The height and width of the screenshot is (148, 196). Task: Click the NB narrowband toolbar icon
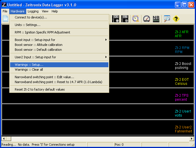pos(156,19)
